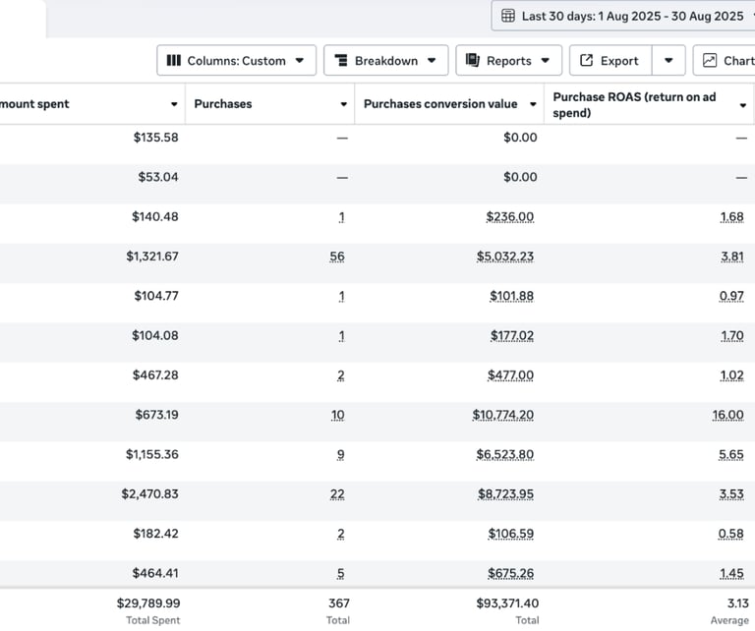Click the Columns bars icon
The width and height of the screenshot is (755, 631).
[174, 61]
